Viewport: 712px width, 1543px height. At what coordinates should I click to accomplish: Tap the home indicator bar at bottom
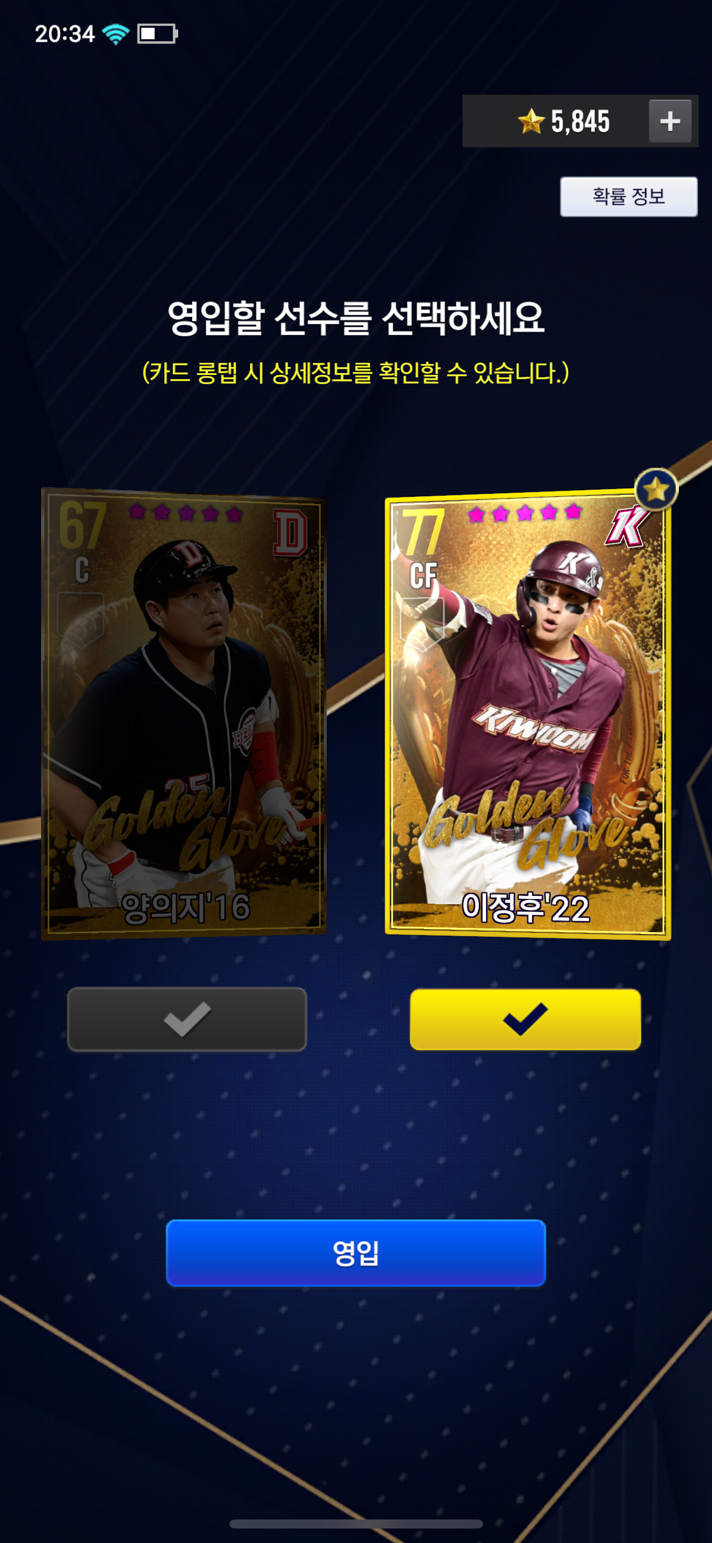(356, 1524)
